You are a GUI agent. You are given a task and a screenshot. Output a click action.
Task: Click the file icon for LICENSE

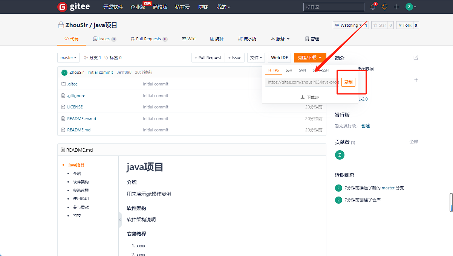(x=63, y=107)
